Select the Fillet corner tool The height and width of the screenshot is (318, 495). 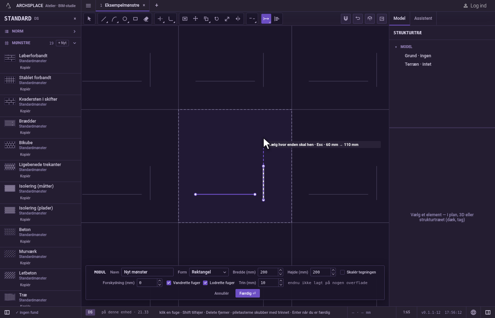tap(171, 19)
